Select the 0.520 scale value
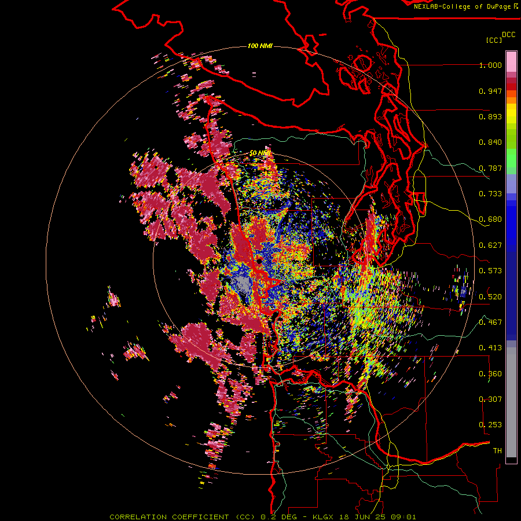The image size is (521, 521). pos(490,296)
